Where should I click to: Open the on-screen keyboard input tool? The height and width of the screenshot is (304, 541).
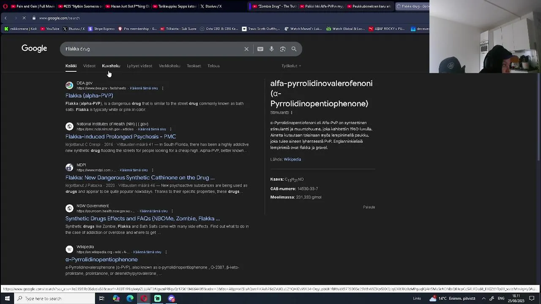click(x=260, y=49)
